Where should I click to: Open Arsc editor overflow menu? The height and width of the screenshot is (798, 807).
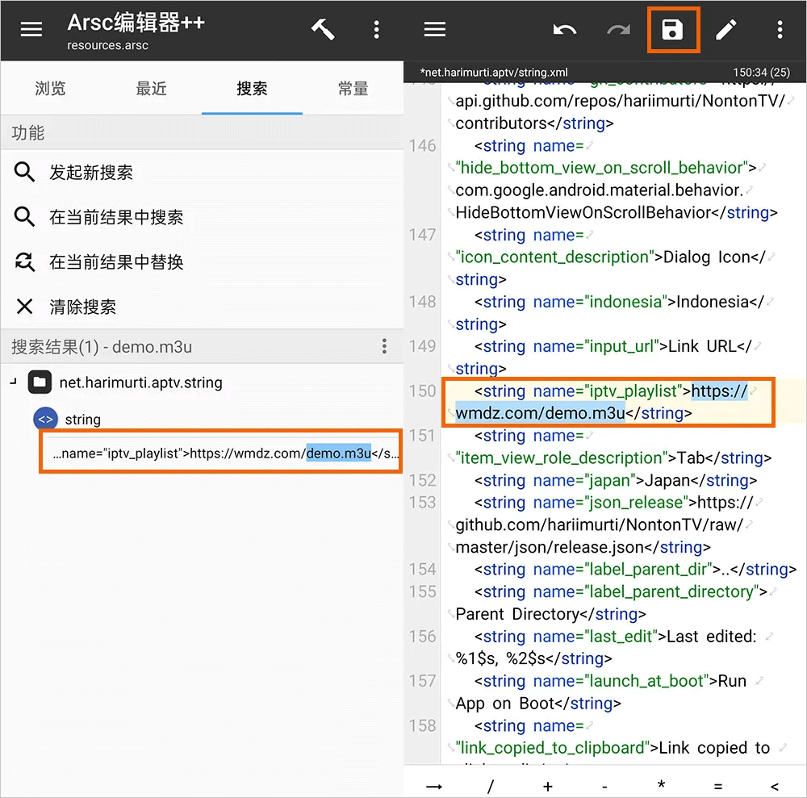(376, 30)
